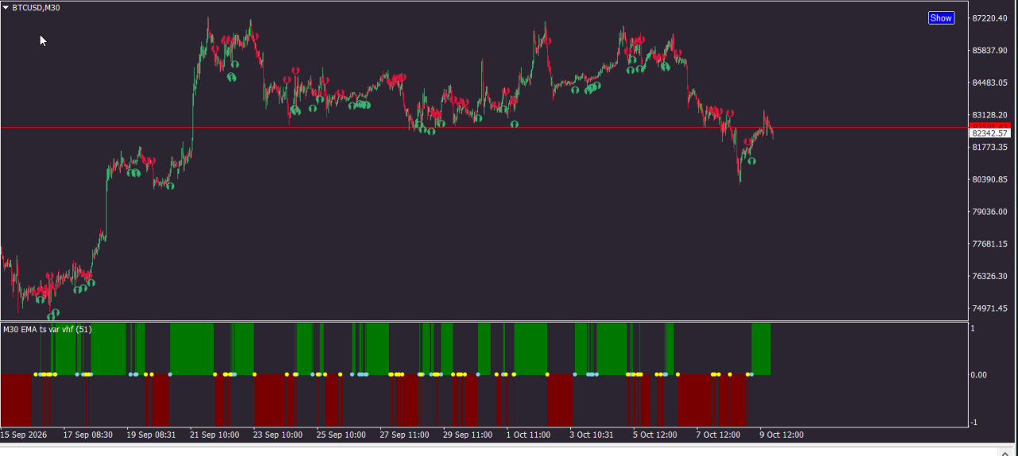Click the 9 Oct 12:00 time label
Screen dimensions: 1018x456
click(x=781, y=435)
